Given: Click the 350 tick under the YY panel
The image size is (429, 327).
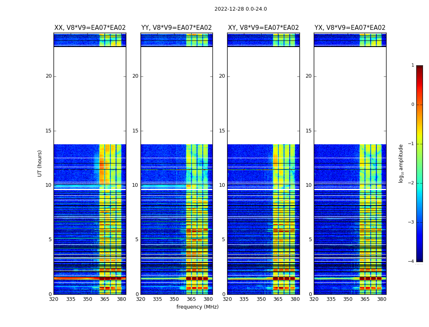Looking at the screenshot, I should coord(174,299).
